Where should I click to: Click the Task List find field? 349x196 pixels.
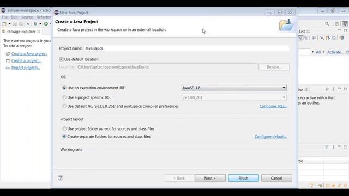pos(304,52)
